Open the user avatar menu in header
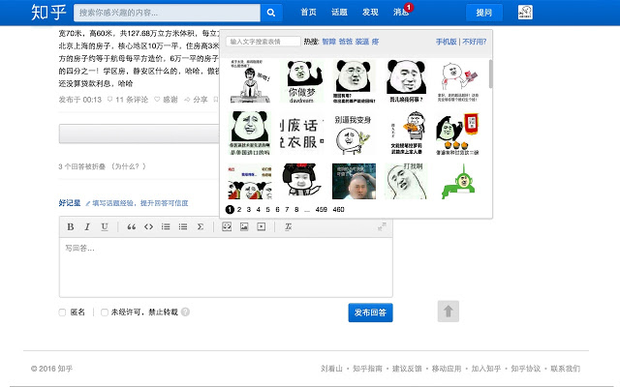 coord(525,13)
